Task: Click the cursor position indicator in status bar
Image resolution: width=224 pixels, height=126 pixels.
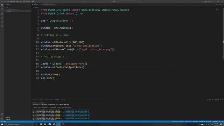Action: point(175,121)
